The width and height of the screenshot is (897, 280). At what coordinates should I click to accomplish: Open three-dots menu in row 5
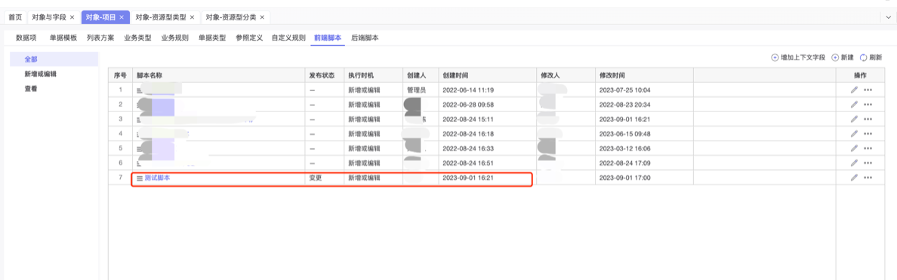(x=868, y=148)
